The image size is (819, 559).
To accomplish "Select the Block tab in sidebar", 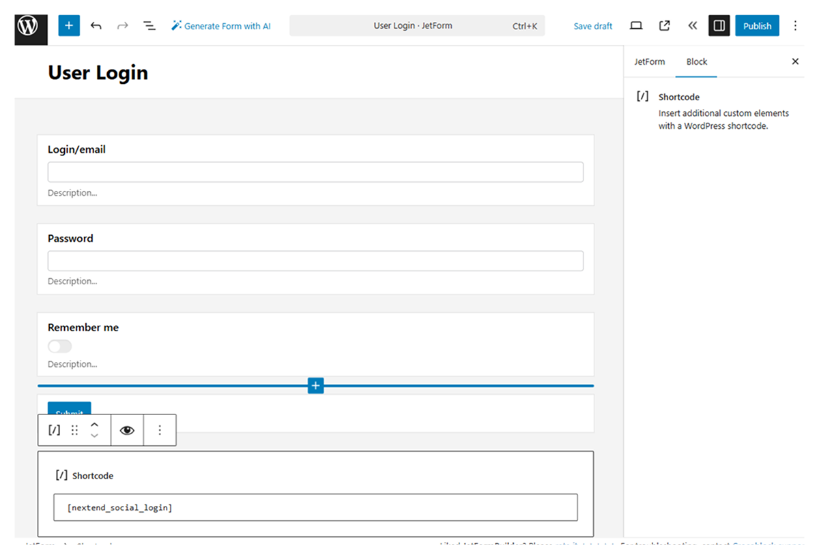I will coord(696,61).
